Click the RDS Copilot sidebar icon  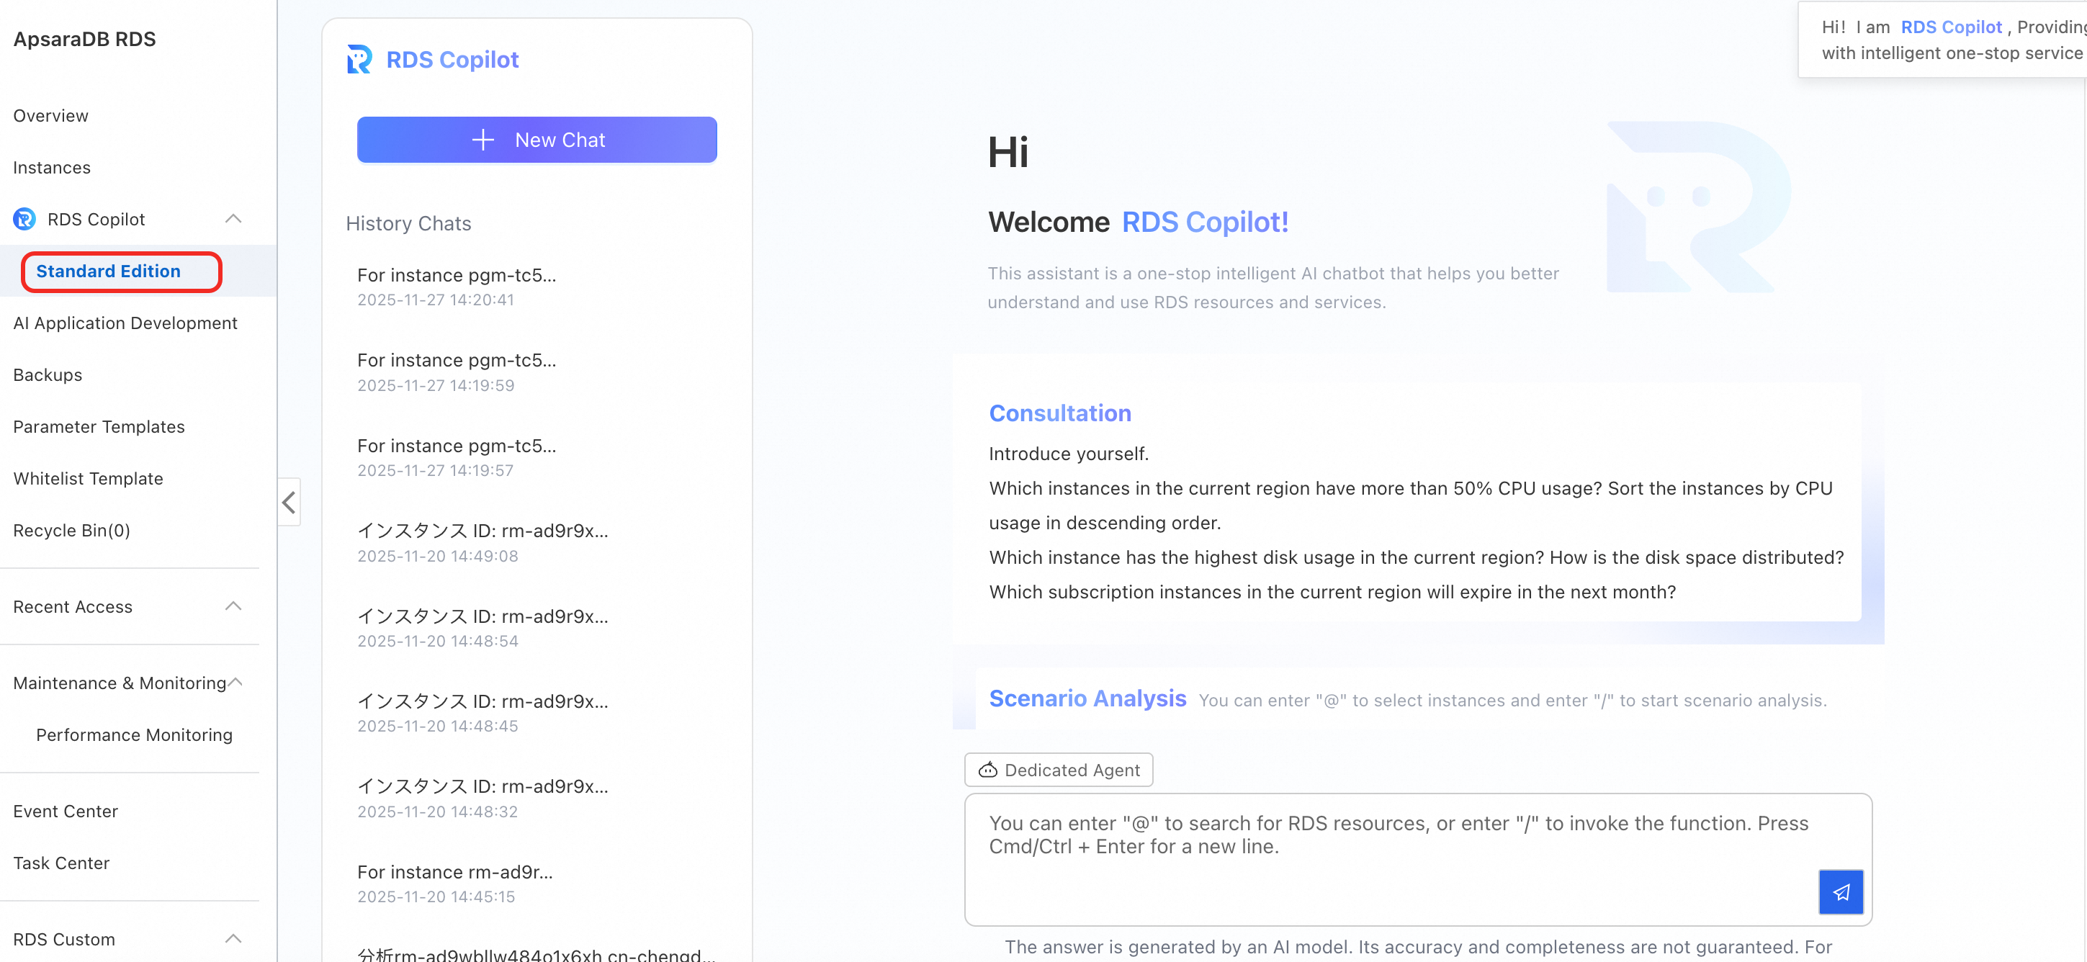(x=24, y=219)
